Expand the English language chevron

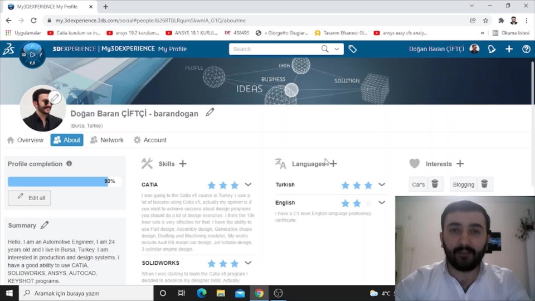pyautogui.click(x=382, y=203)
